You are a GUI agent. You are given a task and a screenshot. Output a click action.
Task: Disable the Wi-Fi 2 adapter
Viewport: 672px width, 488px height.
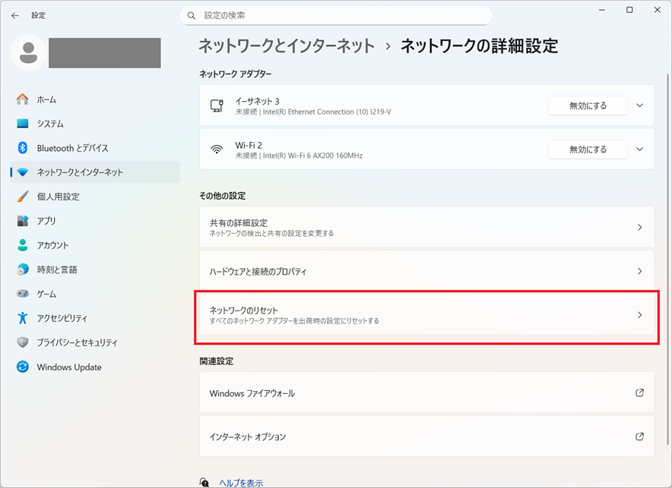(x=588, y=150)
